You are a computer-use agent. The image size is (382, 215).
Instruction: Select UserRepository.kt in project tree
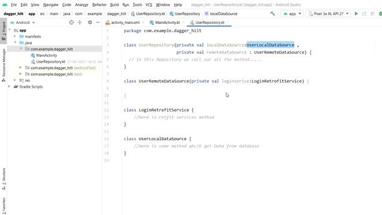50,62
